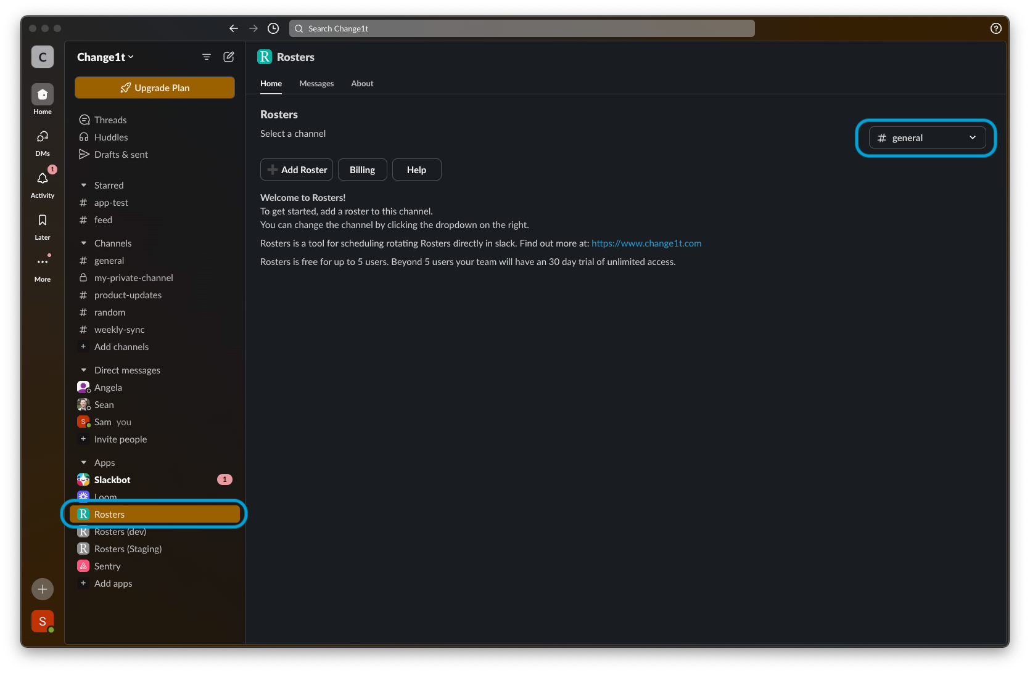Click the Help button
This screenshot has height=673, width=1030.
click(x=417, y=169)
